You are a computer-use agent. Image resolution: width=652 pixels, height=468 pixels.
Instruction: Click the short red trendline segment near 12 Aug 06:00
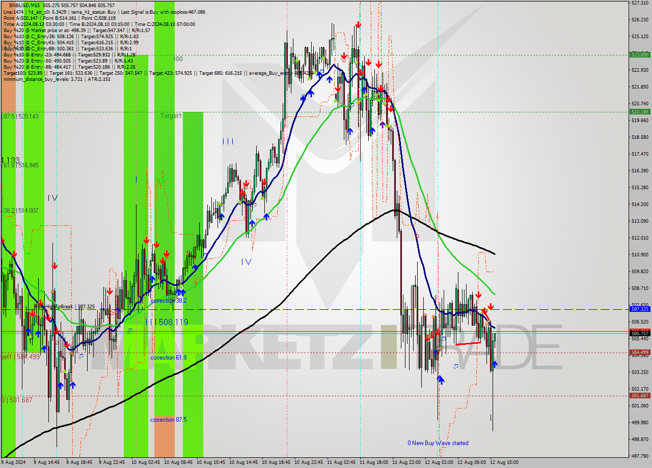[x=468, y=344]
